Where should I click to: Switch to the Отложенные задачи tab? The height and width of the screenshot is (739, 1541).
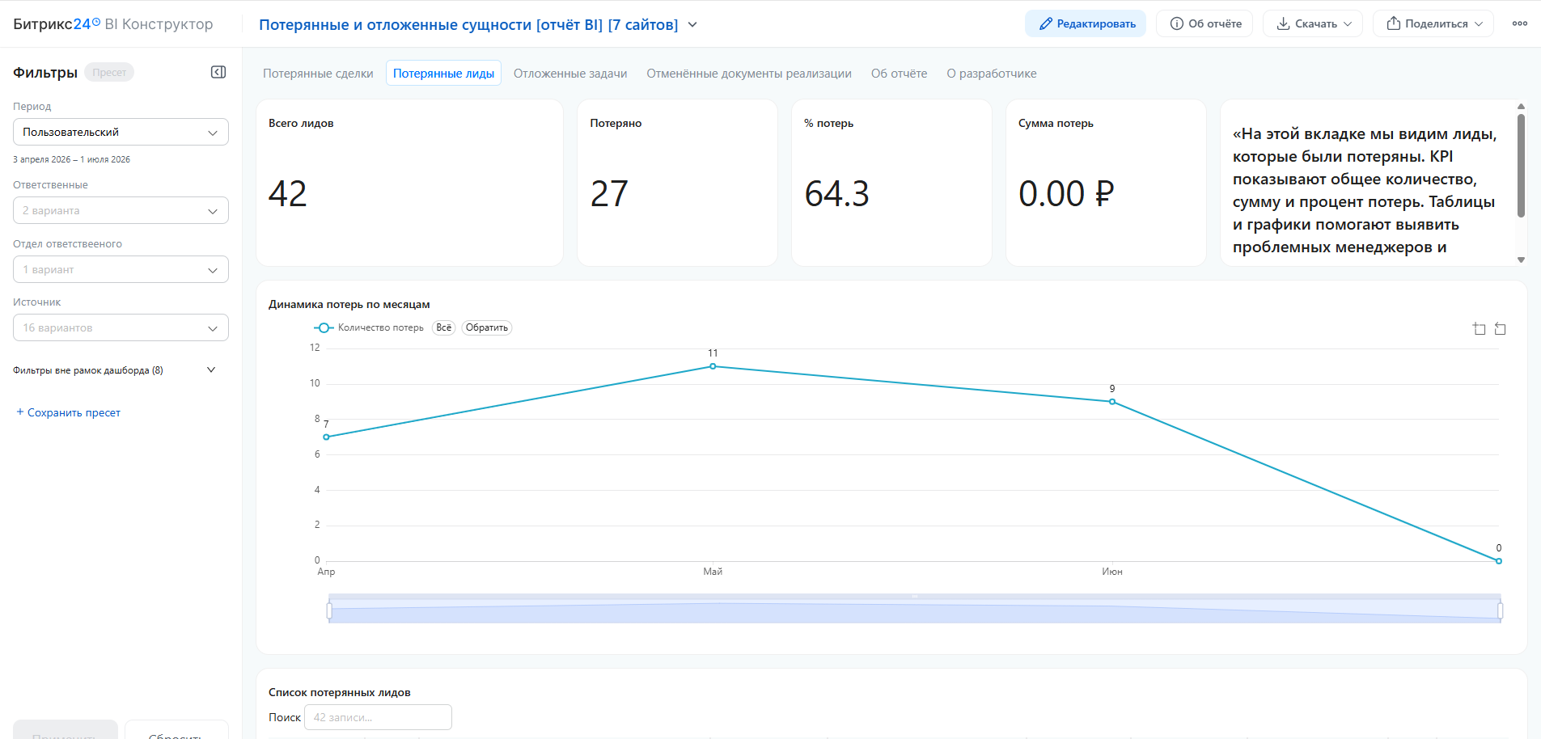coord(570,73)
